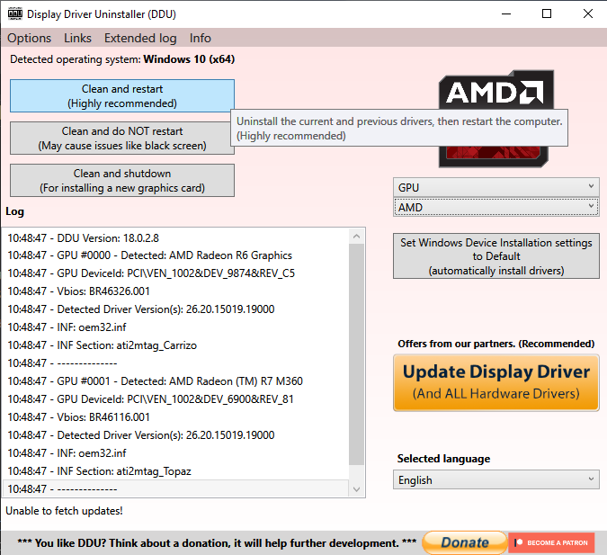Open the AMD vendor dropdown
This screenshot has width=607, height=555.
(495, 207)
